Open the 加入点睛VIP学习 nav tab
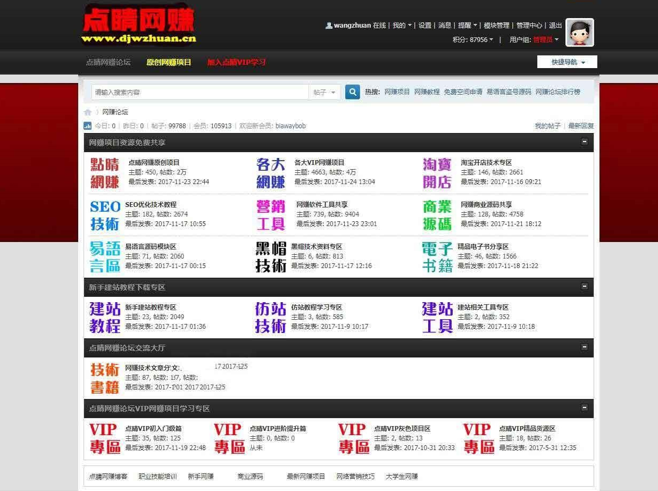The height and width of the screenshot is (491, 658). pos(236,62)
